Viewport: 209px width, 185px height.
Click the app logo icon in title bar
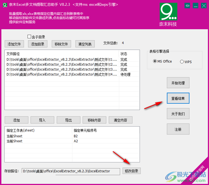point(5,5)
